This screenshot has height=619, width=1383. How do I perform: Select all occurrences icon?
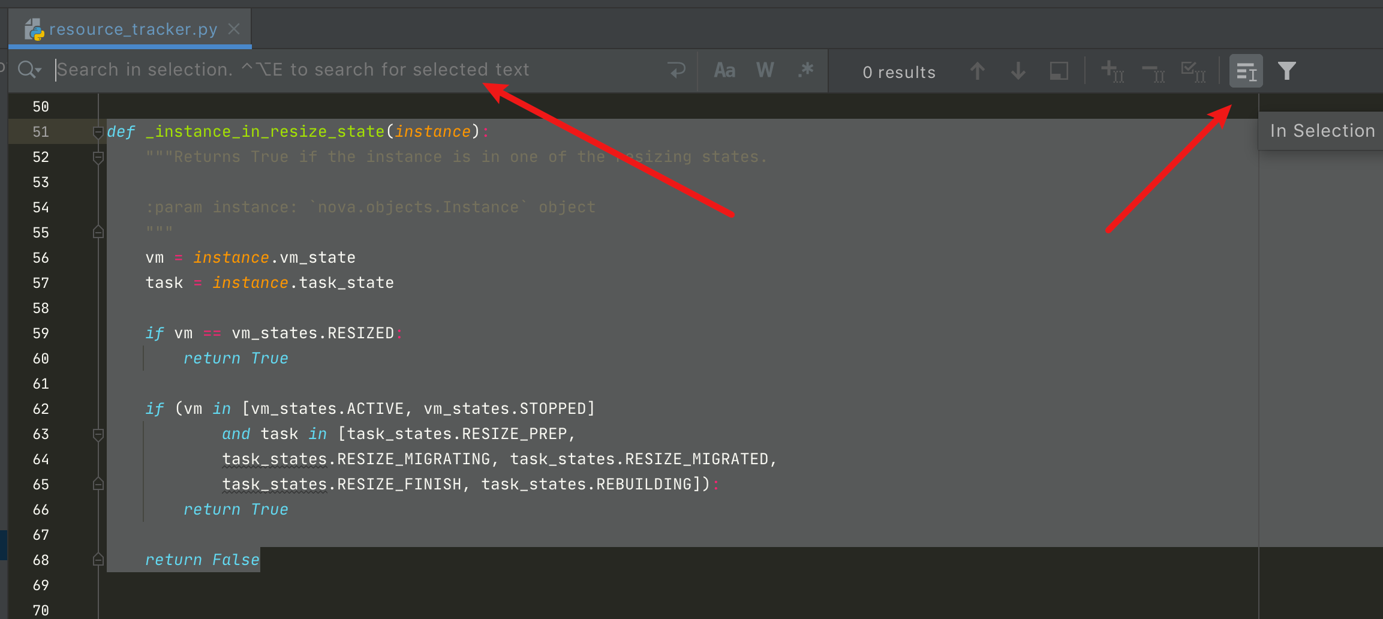[x=1193, y=71]
